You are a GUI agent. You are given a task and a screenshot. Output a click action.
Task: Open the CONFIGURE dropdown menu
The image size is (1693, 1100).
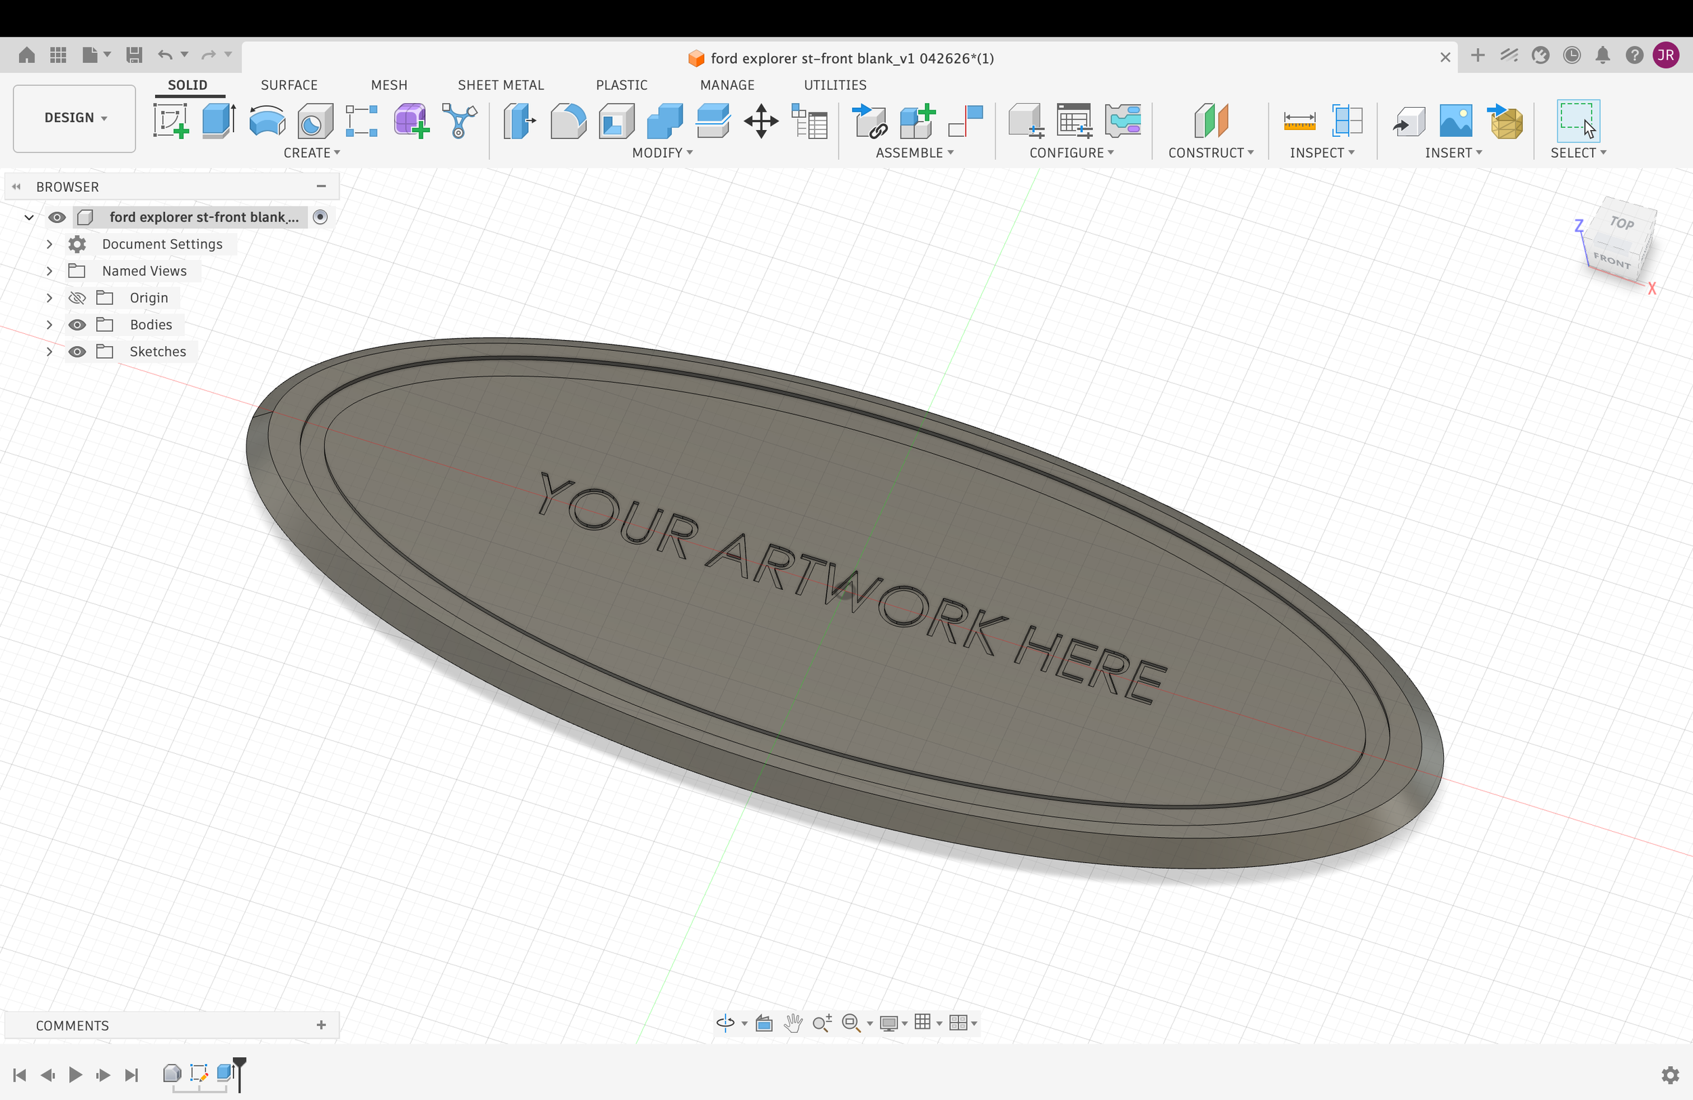click(x=1071, y=153)
